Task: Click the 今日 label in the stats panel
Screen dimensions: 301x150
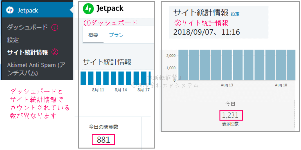Action: pyautogui.click(x=230, y=104)
